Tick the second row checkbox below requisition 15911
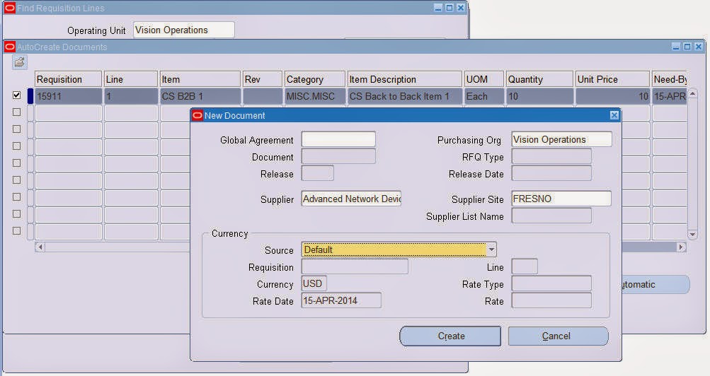 click(x=17, y=112)
